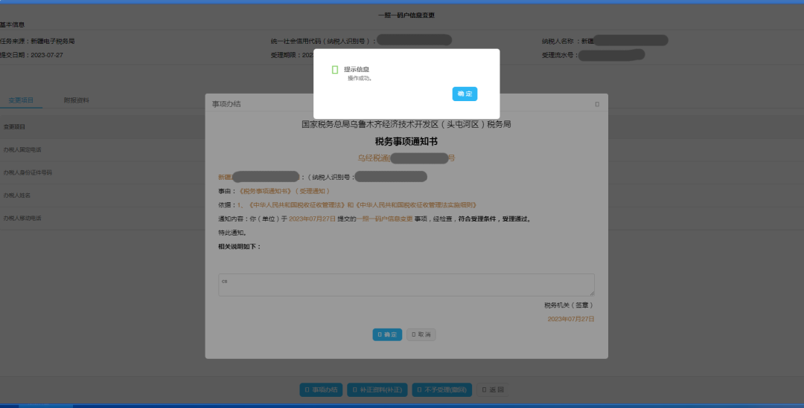The width and height of the screenshot is (804, 408).
Task: Close the 事项办结 dialog with its corner icon
Action: point(597,104)
